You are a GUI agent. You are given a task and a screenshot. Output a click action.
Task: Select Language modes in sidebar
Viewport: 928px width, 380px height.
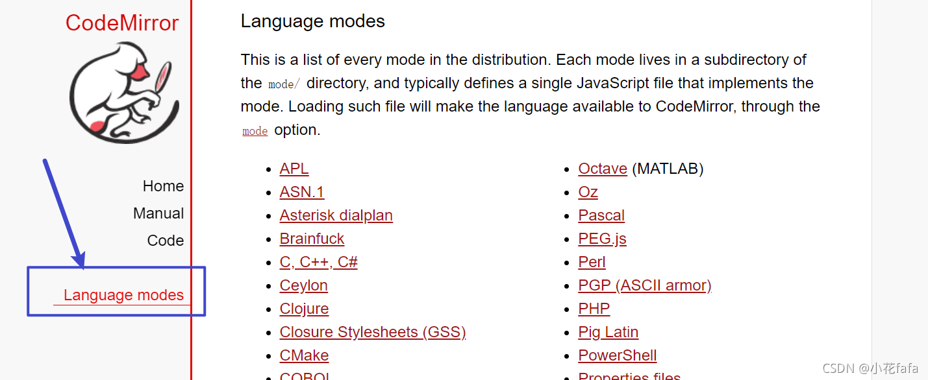point(123,295)
